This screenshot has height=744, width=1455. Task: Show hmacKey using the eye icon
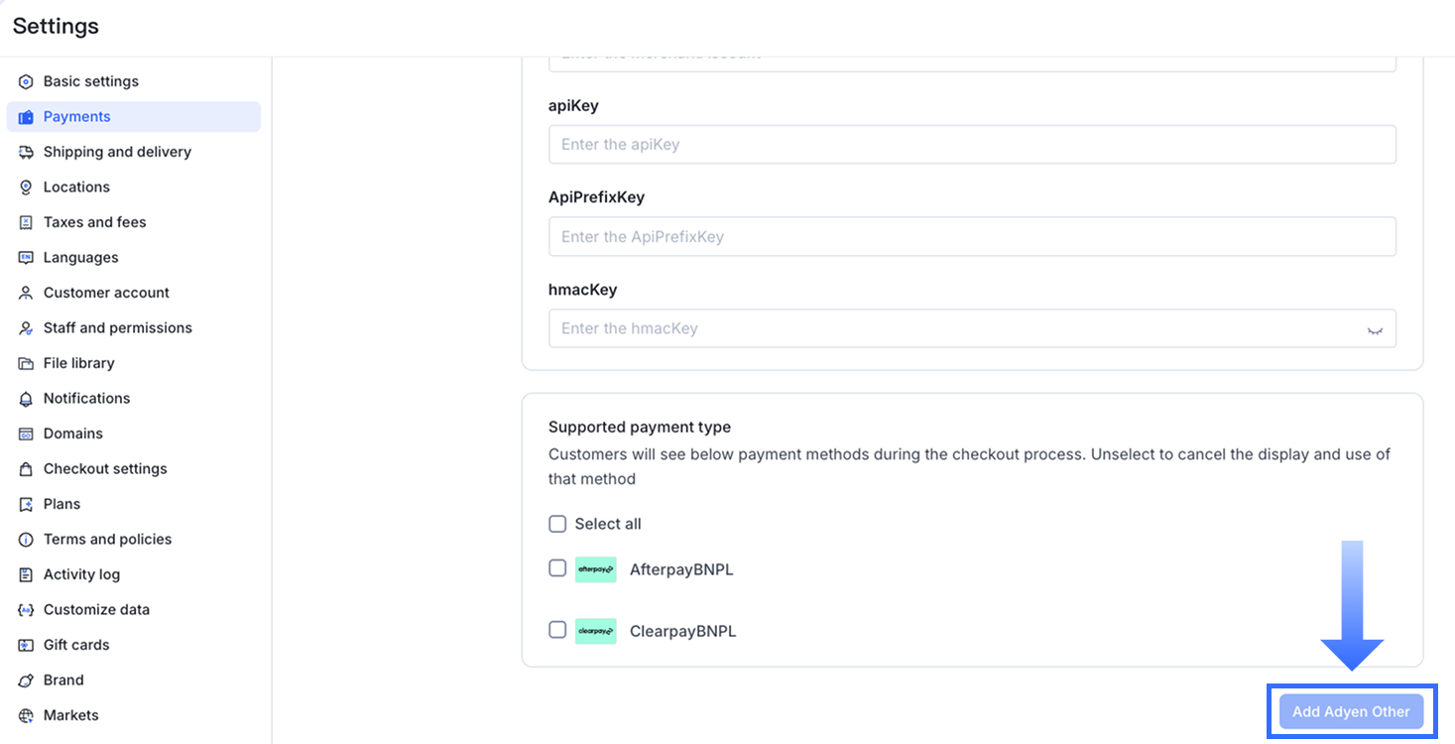[1375, 329]
